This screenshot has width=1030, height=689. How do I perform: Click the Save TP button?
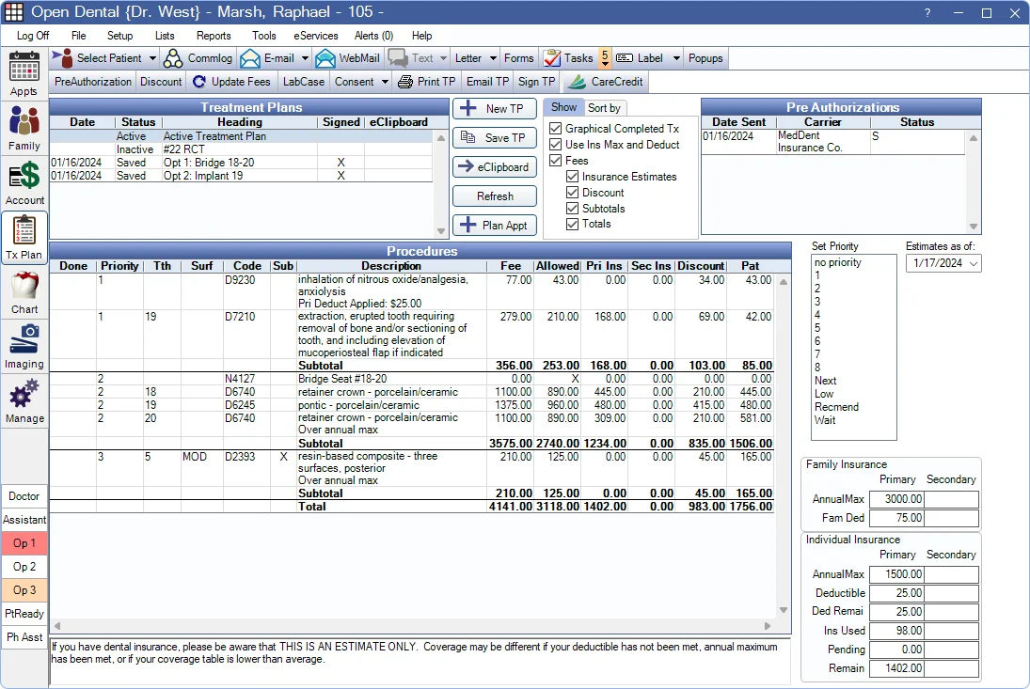495,138
